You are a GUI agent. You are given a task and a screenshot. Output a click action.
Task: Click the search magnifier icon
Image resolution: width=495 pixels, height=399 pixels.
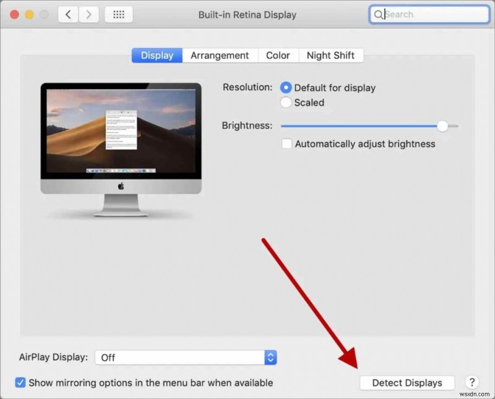point(378,14)
